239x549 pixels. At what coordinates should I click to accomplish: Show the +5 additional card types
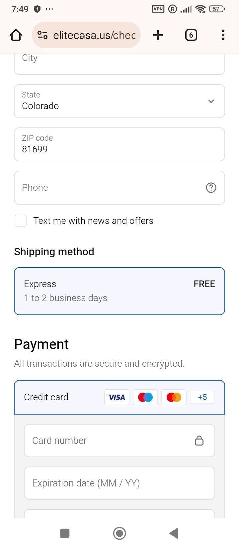pos(202,397)
